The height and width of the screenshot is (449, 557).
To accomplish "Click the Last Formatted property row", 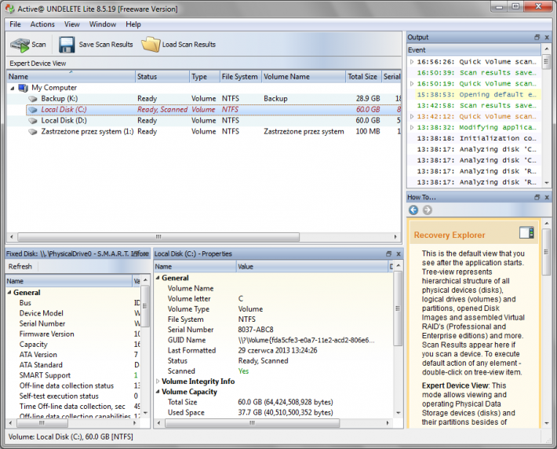I will coord(274,351).
